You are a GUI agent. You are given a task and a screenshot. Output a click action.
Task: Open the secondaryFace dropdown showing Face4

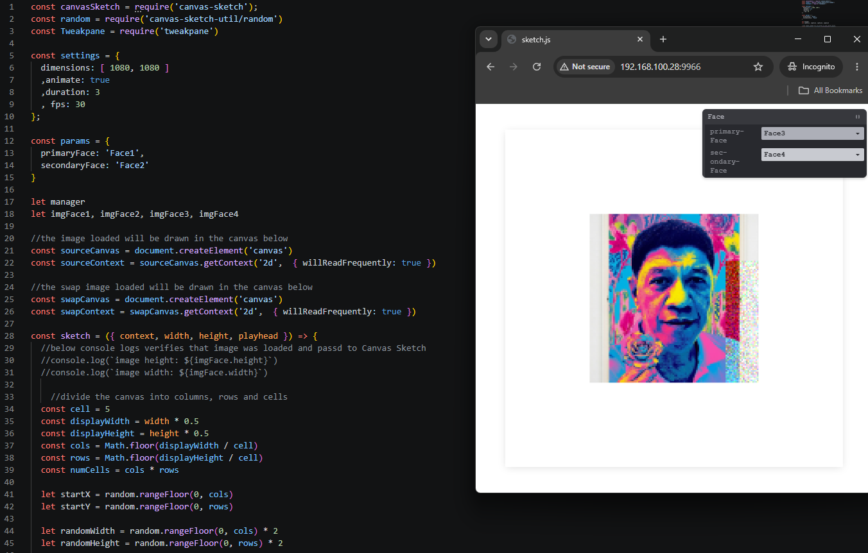pyautogui.click(x=812, y=155)
